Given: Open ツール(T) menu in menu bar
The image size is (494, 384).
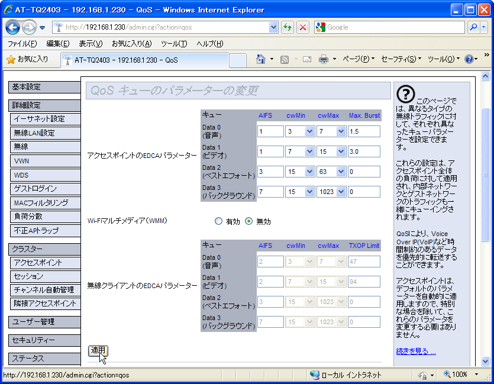Looking at the screenshot, I should pos(174,44).
